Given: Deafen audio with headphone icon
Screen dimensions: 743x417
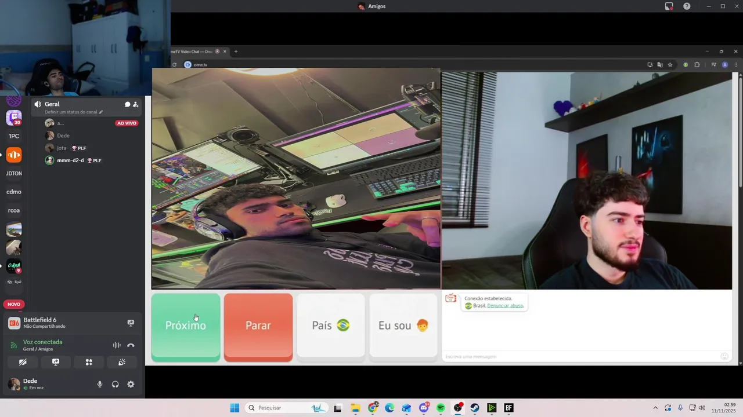Looking at the screenshot, I should click(115, 384).
